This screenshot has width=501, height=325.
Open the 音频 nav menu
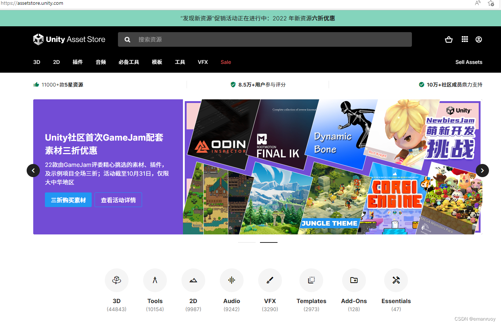click(101, 62)
